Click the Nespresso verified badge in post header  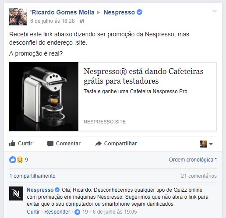tap(140, 12)
